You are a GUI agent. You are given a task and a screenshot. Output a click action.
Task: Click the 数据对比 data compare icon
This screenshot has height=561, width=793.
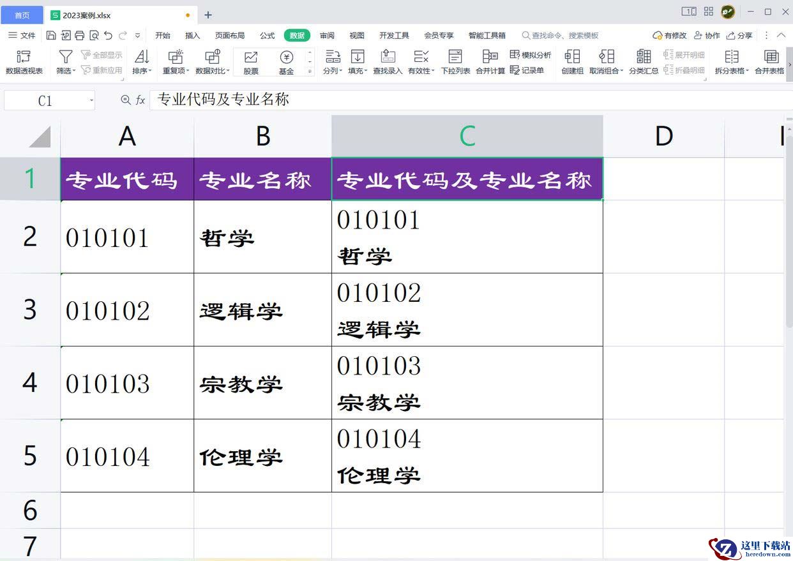pos(213,57)
